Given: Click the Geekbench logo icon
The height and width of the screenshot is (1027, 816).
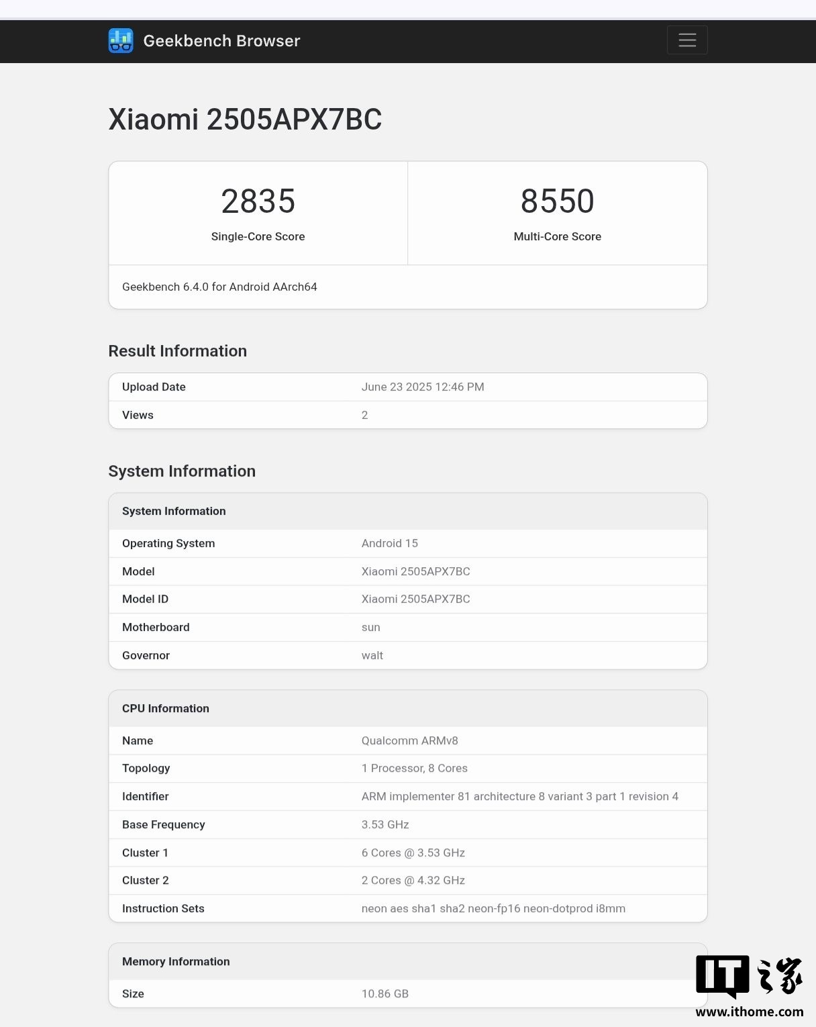Looking at the screenshot, I should (x=121, y=41).
